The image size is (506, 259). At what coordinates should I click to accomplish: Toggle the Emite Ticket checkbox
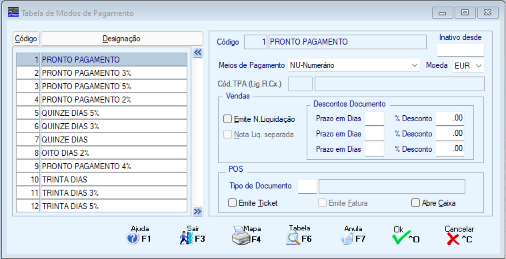(232, 203)
